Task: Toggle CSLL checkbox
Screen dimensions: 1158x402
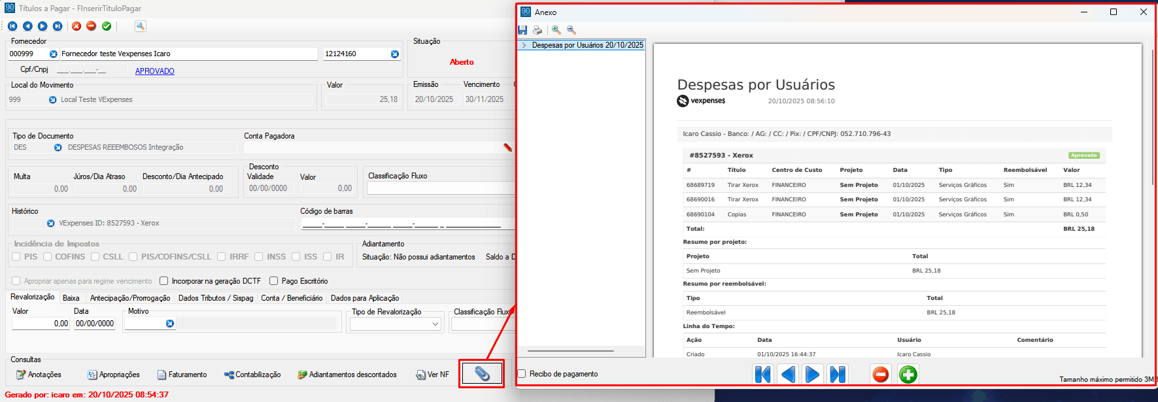Action: [x=95, y=257]
